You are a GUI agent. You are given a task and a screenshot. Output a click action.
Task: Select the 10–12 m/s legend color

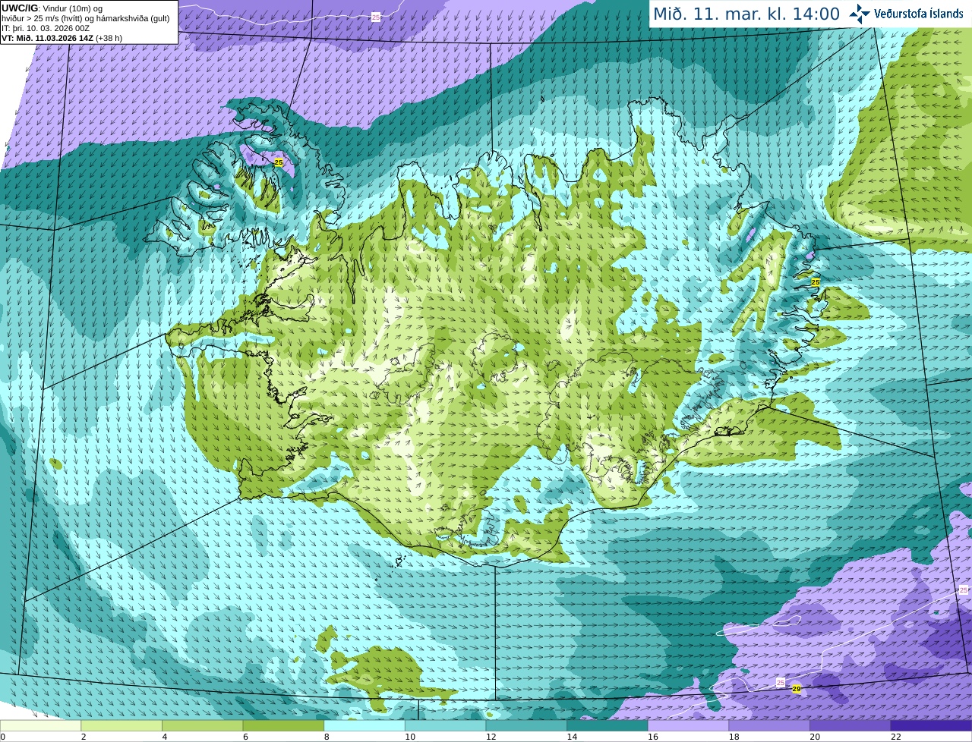coord(445,725)
